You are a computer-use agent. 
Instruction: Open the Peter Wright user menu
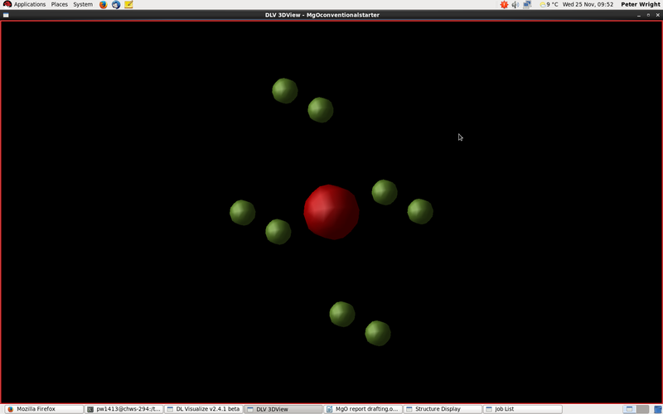pos(640,5)
